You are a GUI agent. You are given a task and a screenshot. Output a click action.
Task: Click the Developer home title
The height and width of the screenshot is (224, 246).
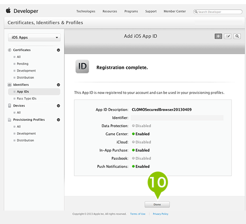tap(26, 11)
